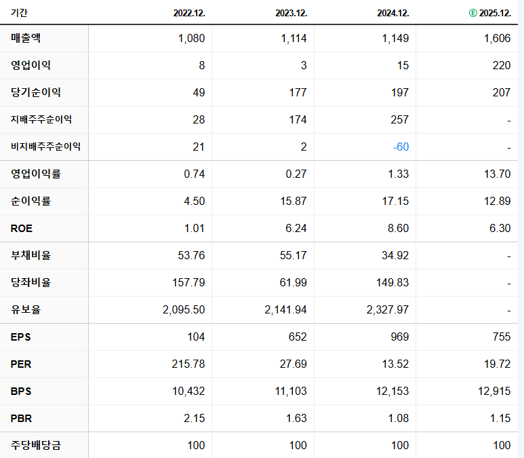Click the 영업이익 row label

[31, 65]
